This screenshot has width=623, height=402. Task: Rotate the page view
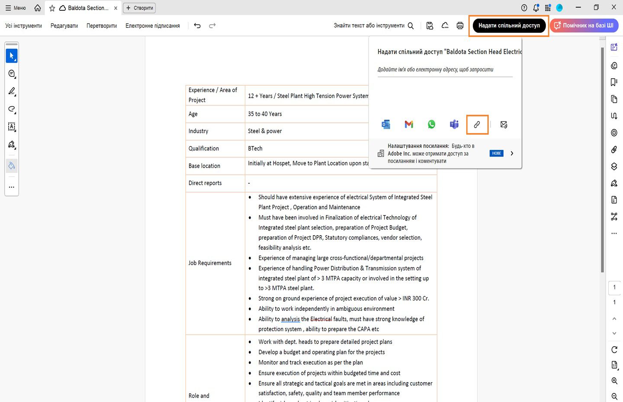tap(614, 350)
